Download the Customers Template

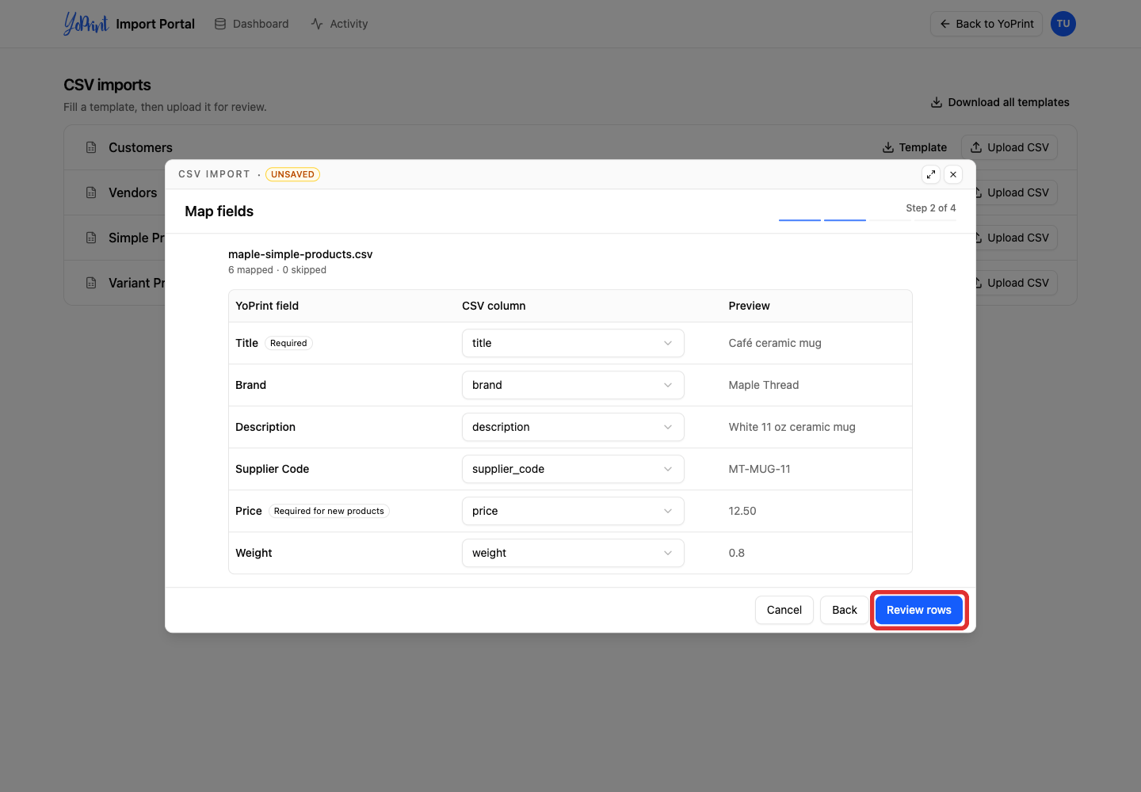click(x=914, y=147)
